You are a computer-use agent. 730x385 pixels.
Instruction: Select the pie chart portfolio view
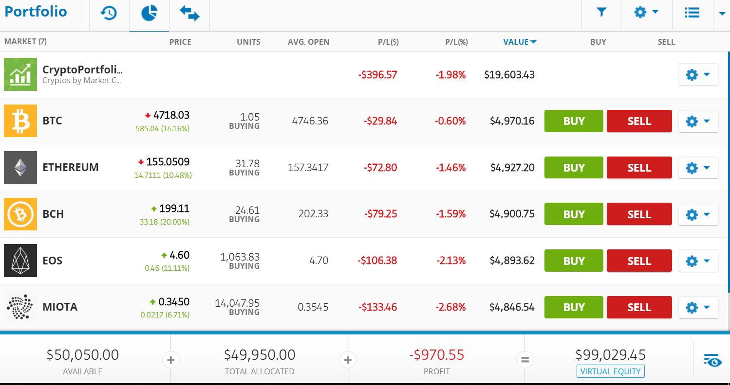[x=149, y=13]
